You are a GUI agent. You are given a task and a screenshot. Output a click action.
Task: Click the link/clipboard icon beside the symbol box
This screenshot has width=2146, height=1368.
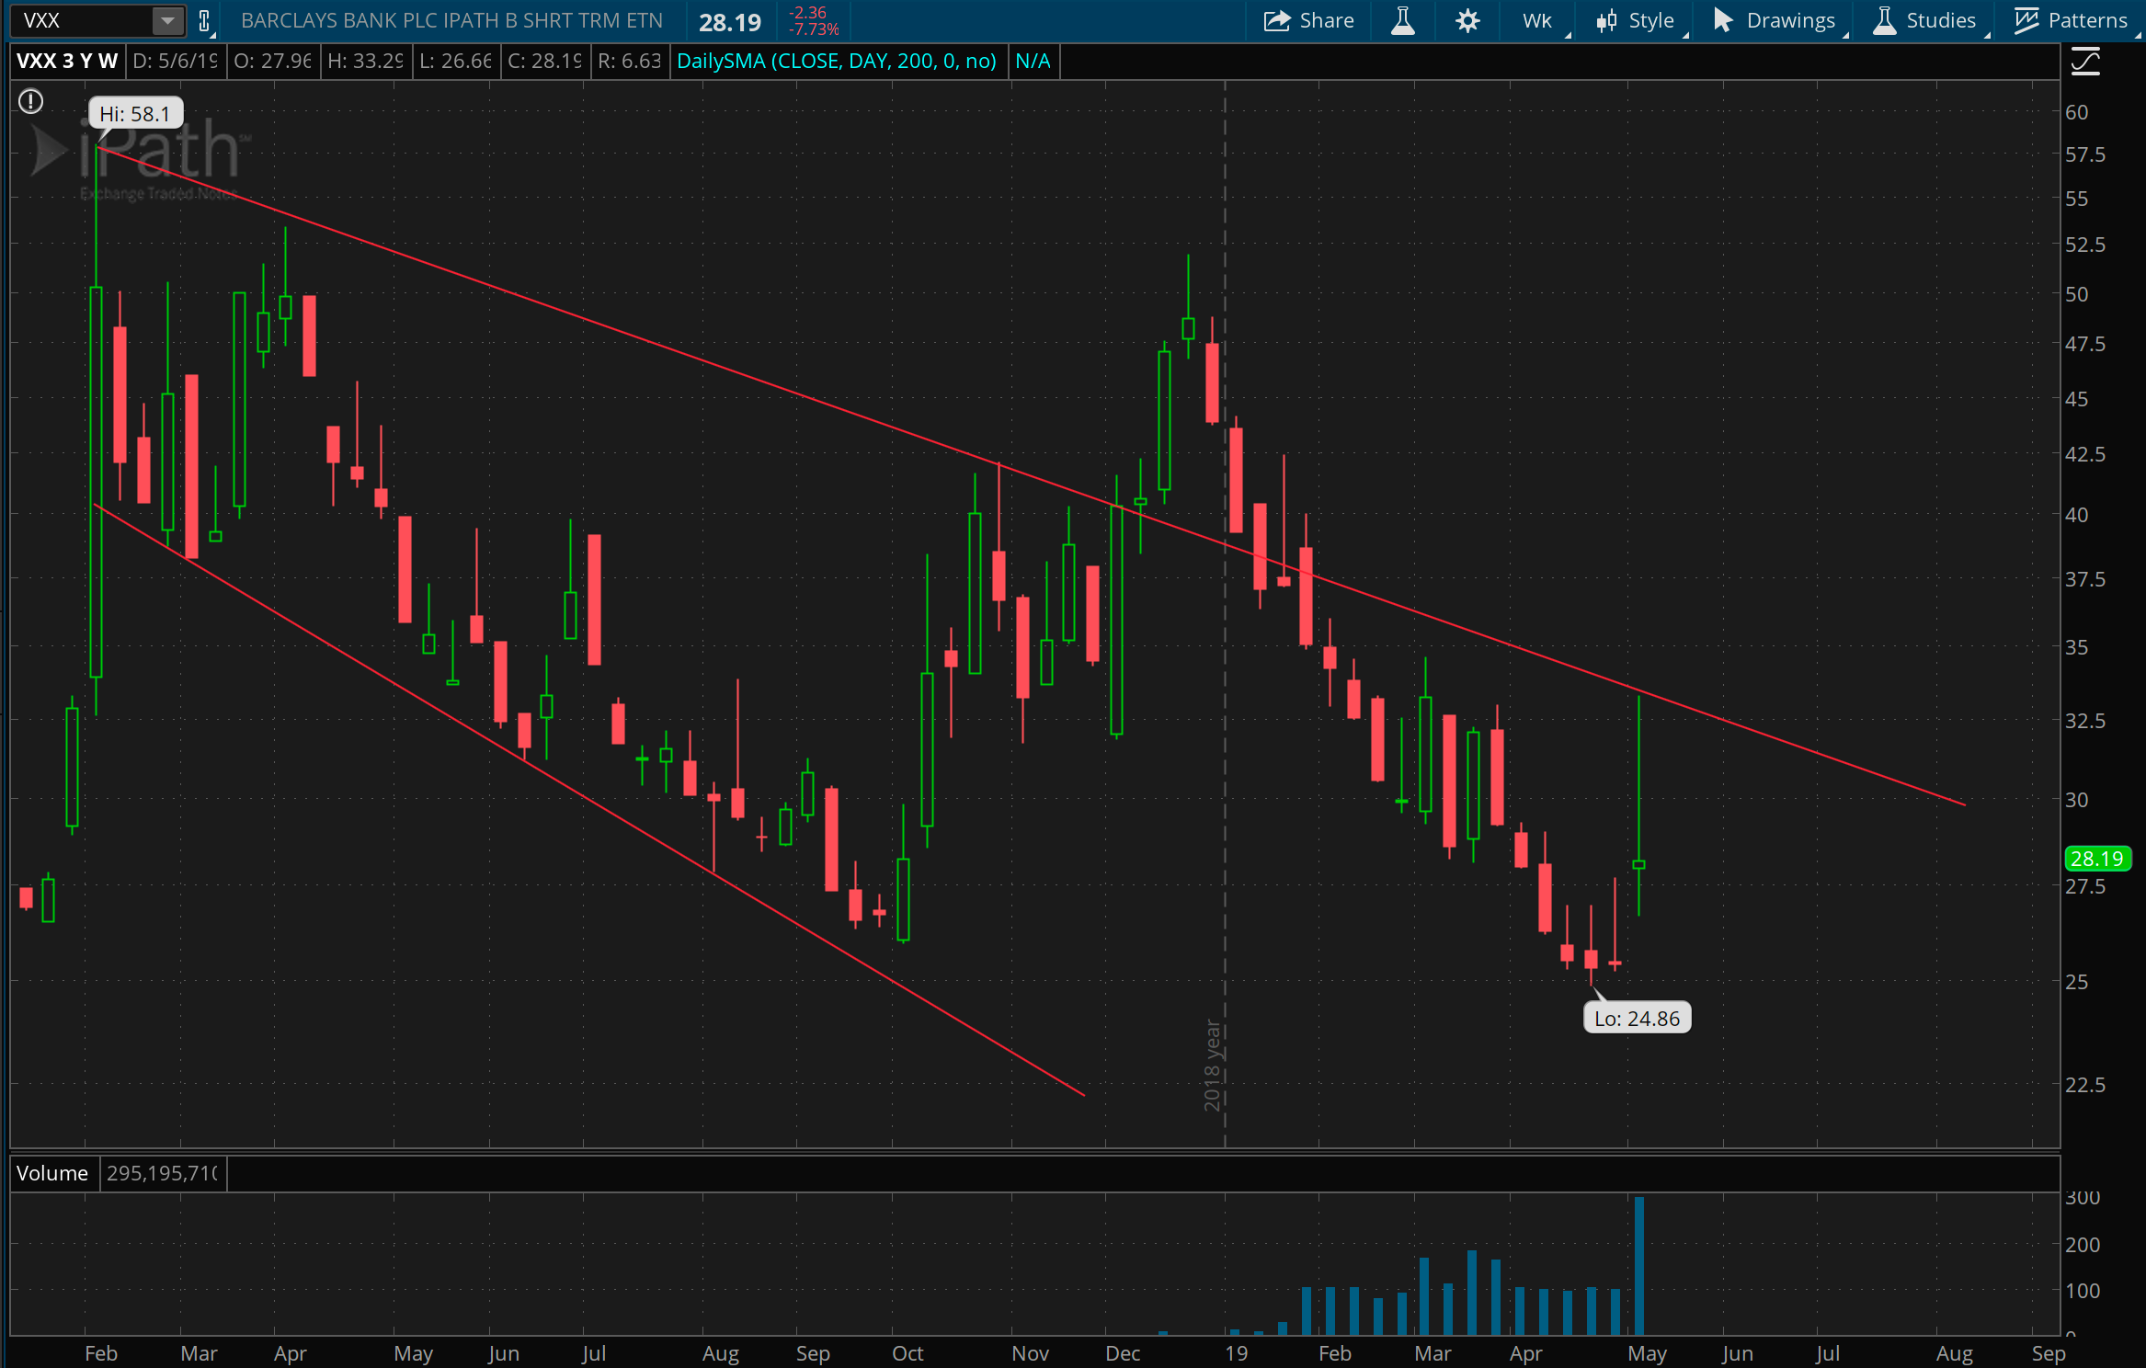click(205, 20)
